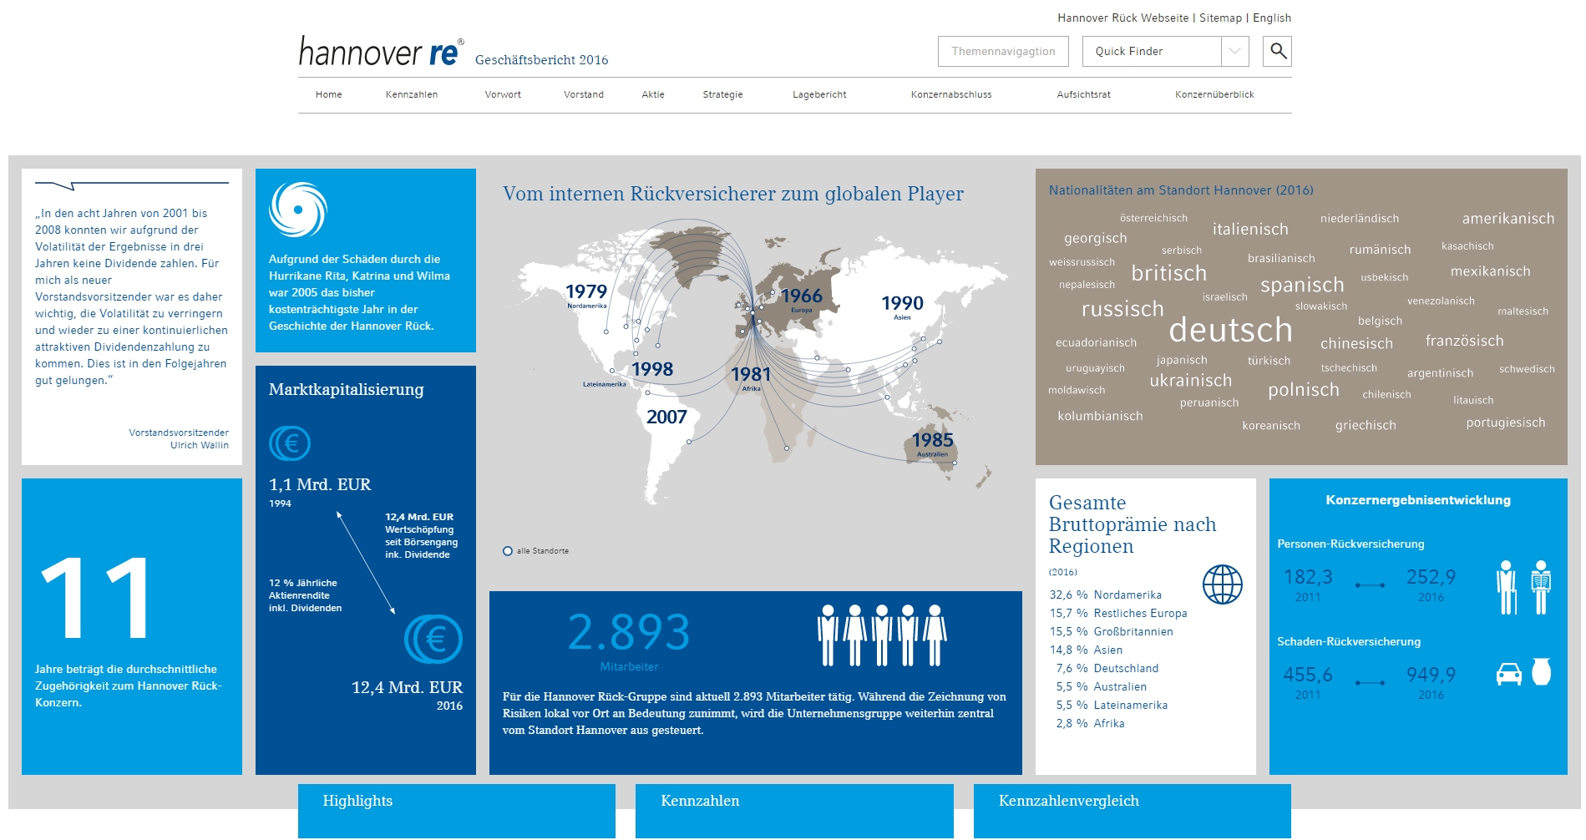Click the small euro coin icon above 1,1 Mrd. EUR

click(x=290, y=443)
